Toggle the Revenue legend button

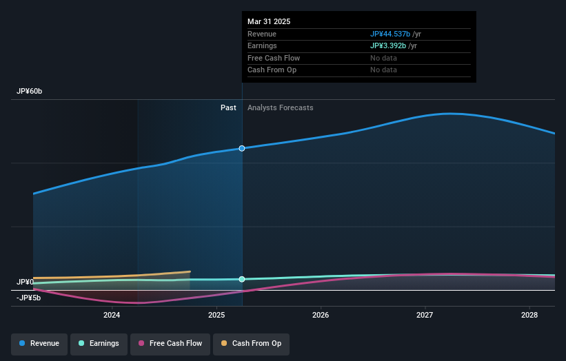(39, 344)
